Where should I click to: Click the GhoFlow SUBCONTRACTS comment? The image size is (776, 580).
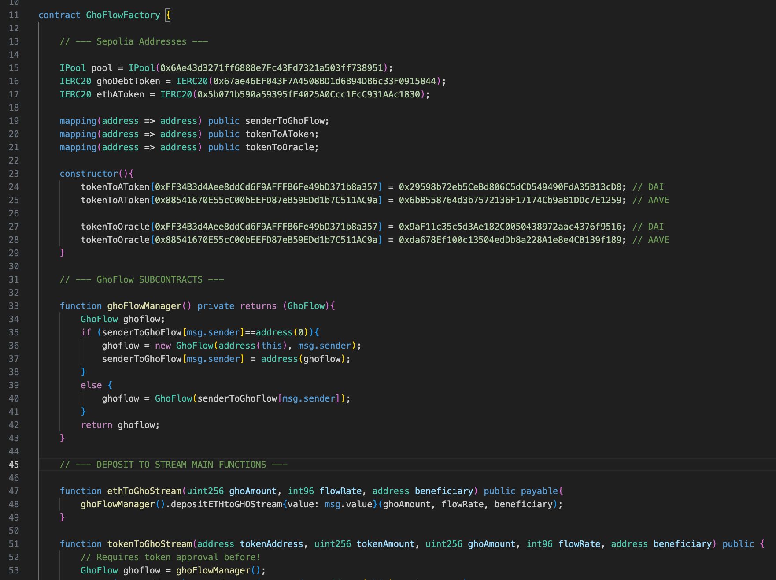[x=142, y=279]
